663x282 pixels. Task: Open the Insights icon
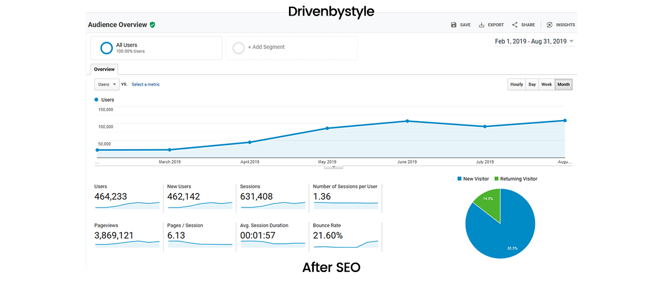click(549, 25)
